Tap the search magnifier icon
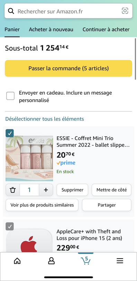The width and height of the screenshot is (137, 281). [x=11, y=11]
